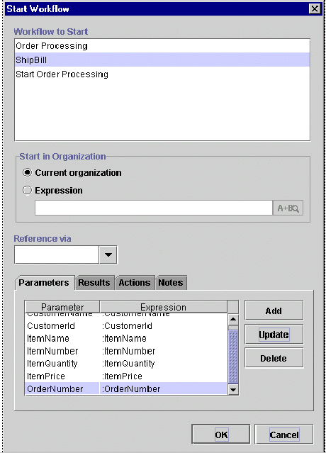The image size is (326, 453).
Task: Switch to the Actions tab
Action: coord(135,283)
